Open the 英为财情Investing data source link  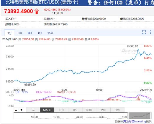tap(135, 122)
